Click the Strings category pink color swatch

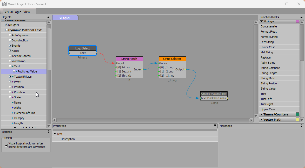297,21
